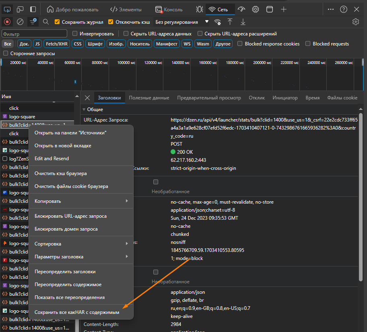Open DevTools help question-mark icon
Viewport: 367px width, 332px height.
click(x=344, y=9)
